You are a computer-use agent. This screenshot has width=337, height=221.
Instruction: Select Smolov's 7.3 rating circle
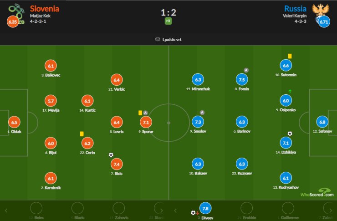click(198, 122)
